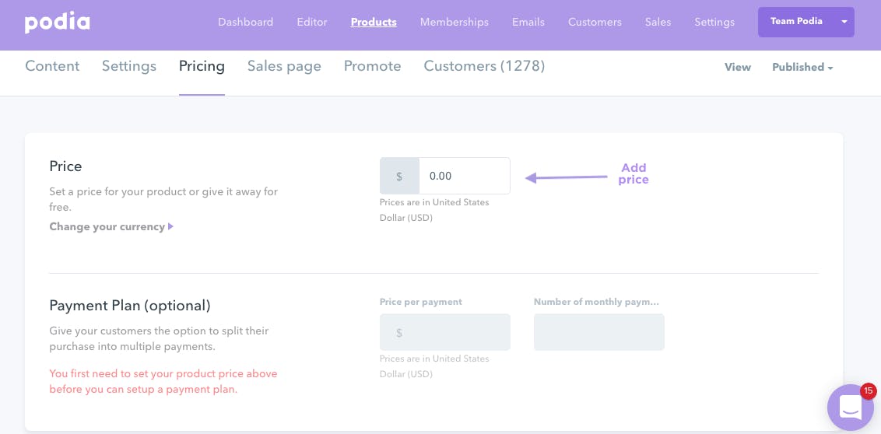The height and width of the screenshot is (434, 881).
Task: Open Settings in the purple header
Action: 714,23
